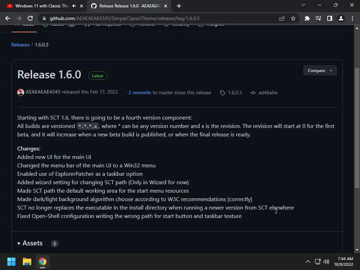360x270 pixels.
Task: Click the 1.6.0.3 tag icon
Action: pos(223,93)
